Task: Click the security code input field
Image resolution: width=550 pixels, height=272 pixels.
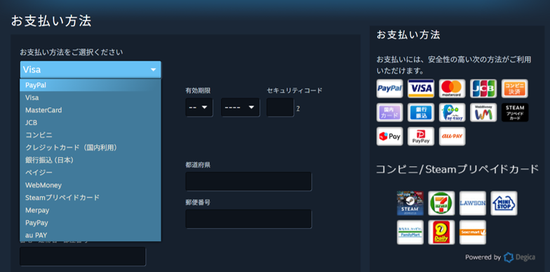Action: coord(280,107)
